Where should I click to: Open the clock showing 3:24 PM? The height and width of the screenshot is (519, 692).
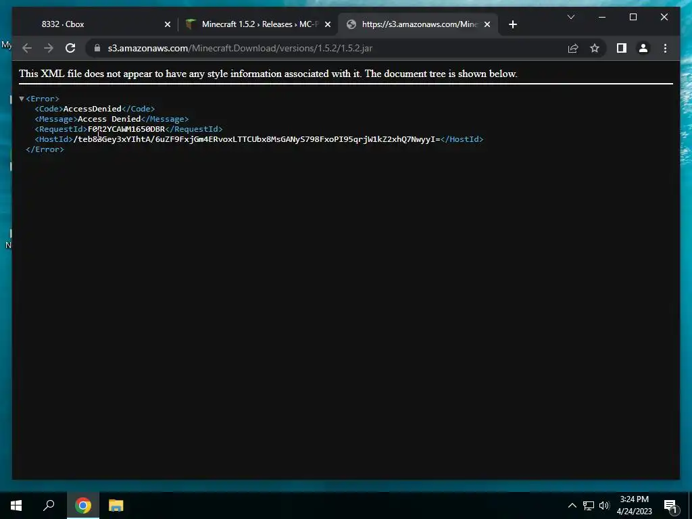click(x=634, y=505)
